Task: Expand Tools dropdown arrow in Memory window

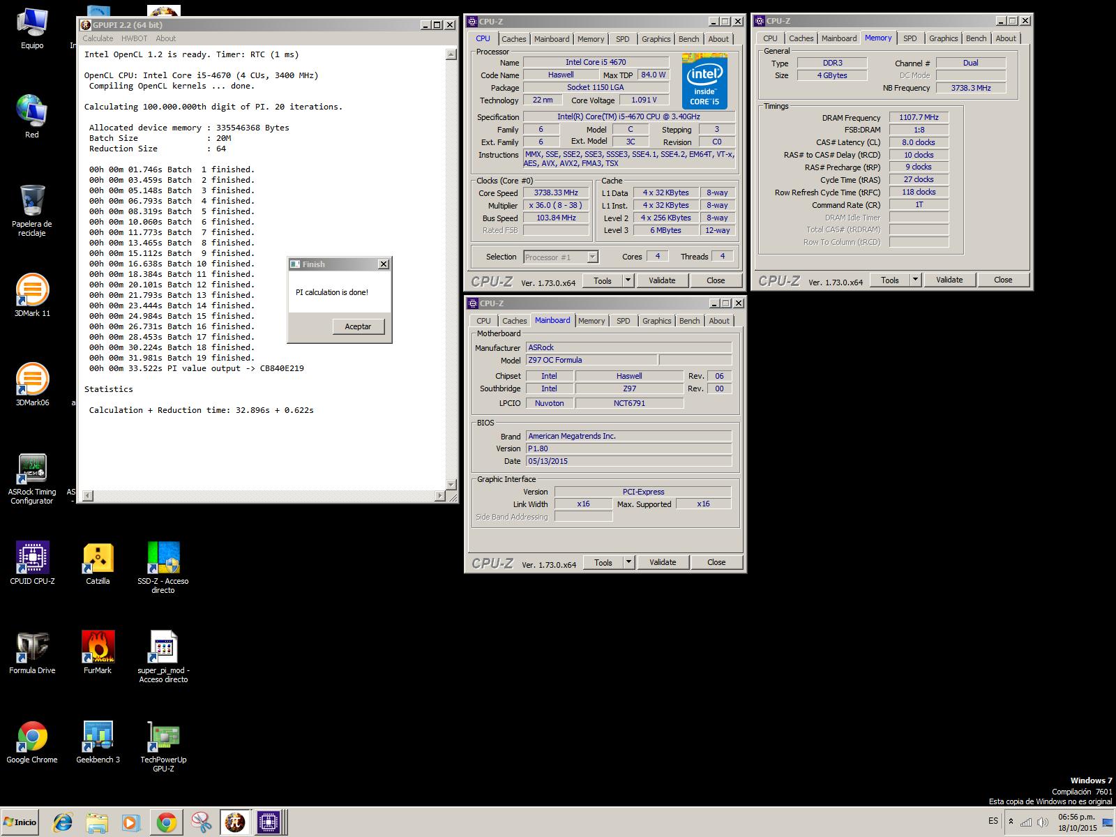Action: [915, 280]
